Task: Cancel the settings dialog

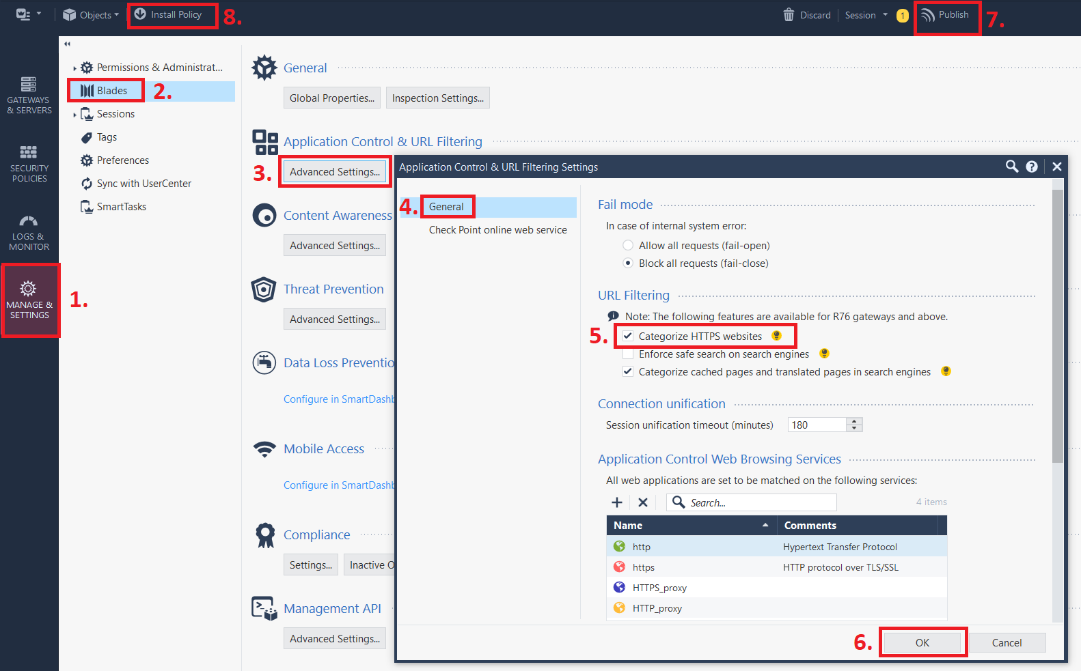Action: [1007, 642]
